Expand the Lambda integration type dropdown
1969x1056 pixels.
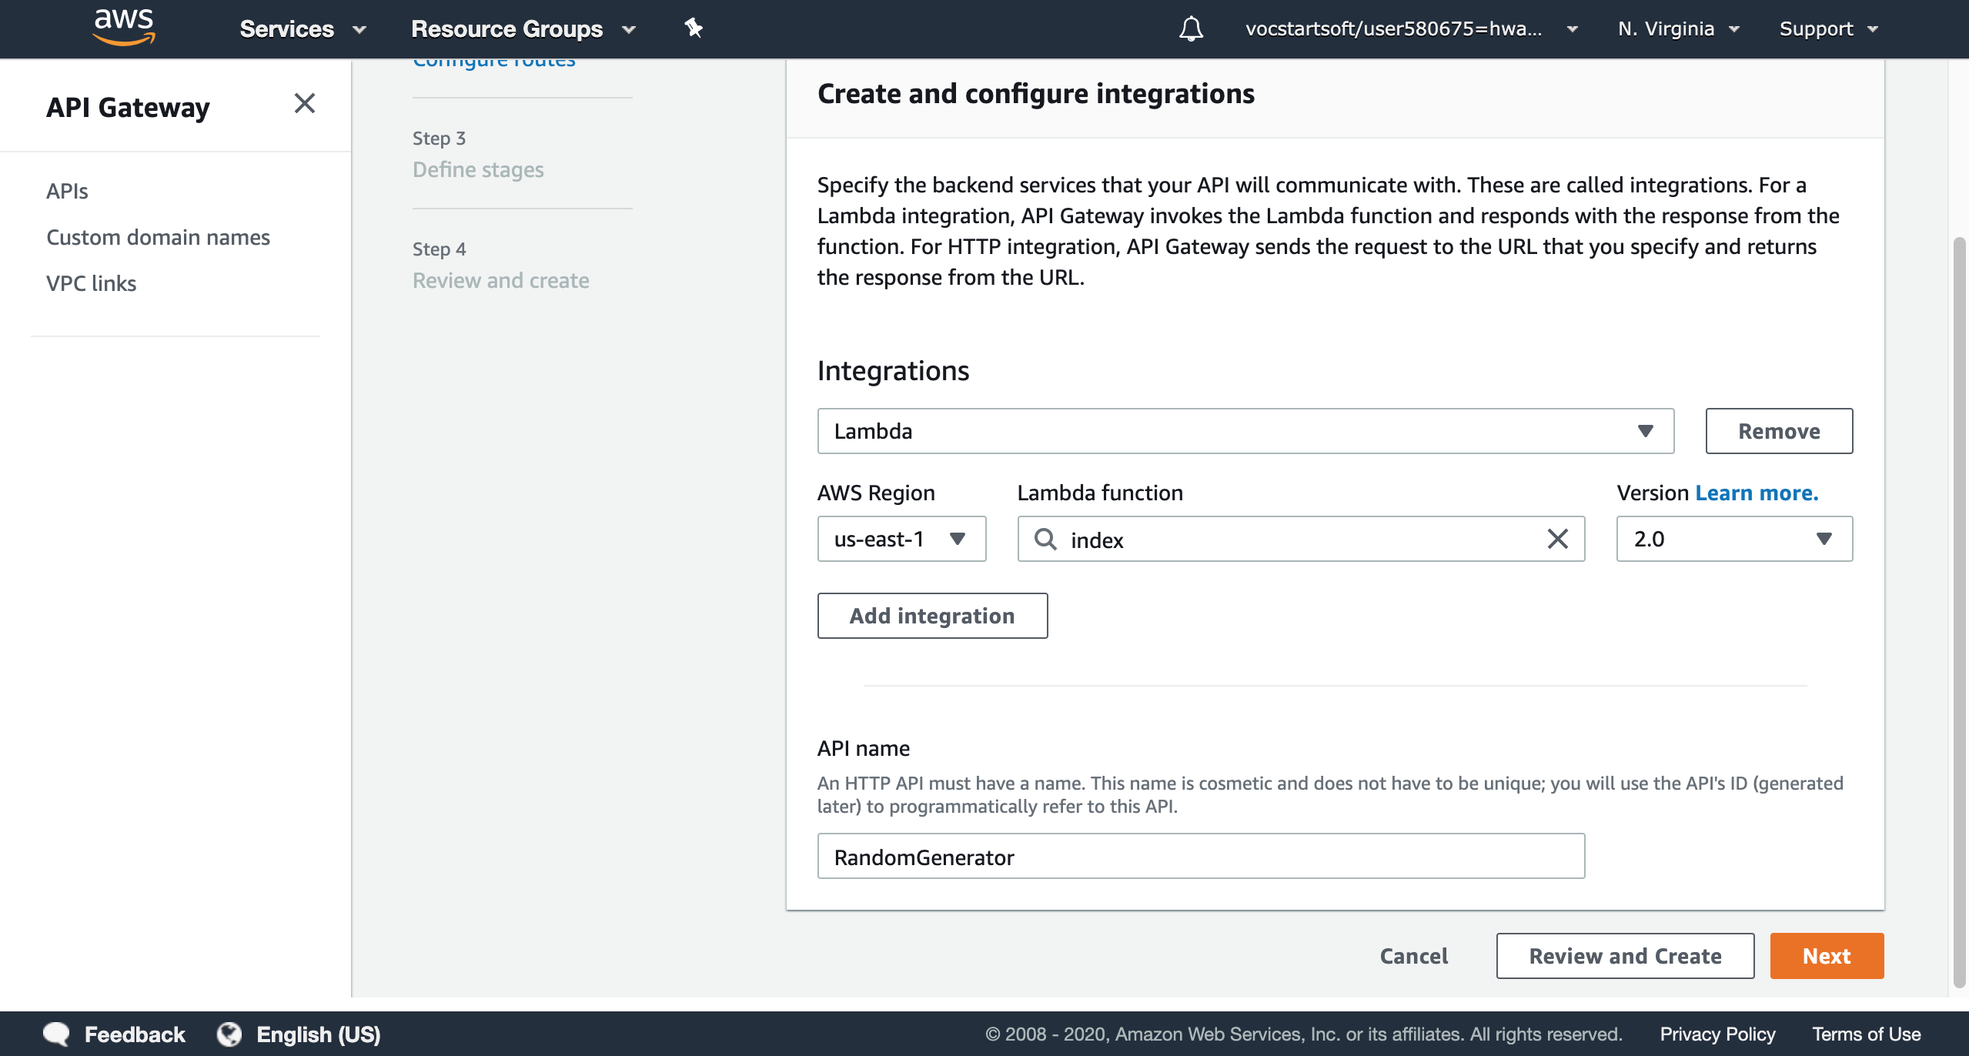(x=1245, y=431)
